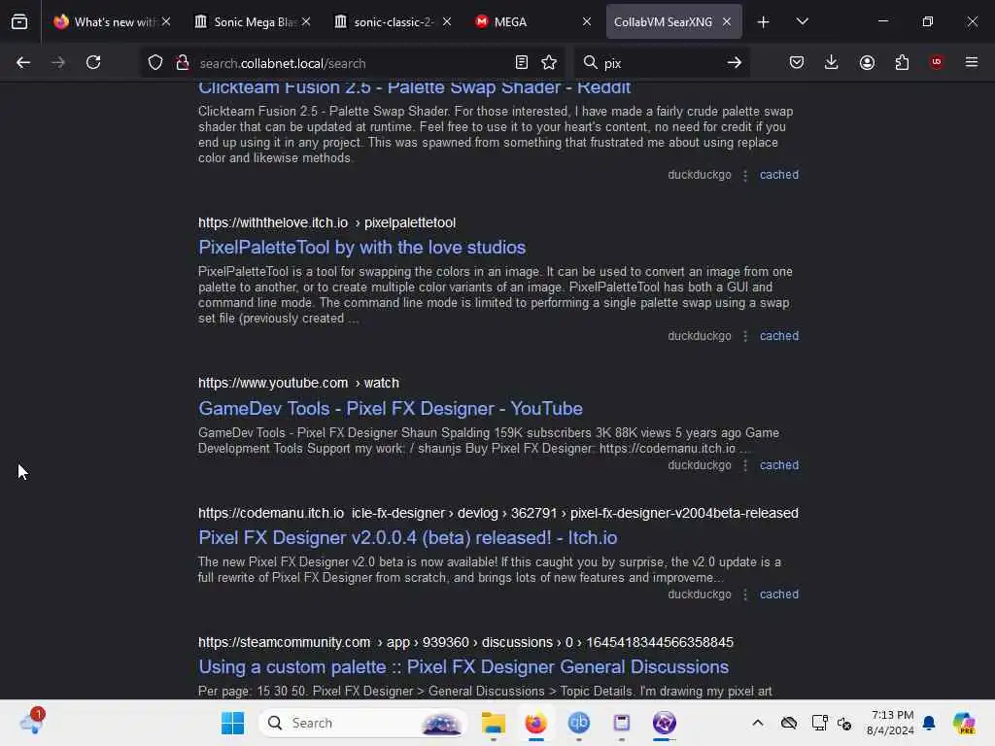The image size is (995, 746).
Task: Open PixelPaletteTool by with the love studios
Action: click(x=362, y=248)
